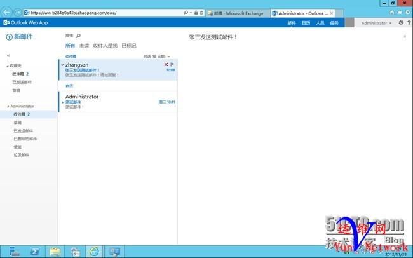Open 收件箱 under Administrator mailbox
Image resolution: width=413 pixels, height=258 pixels.
point(28,114)
